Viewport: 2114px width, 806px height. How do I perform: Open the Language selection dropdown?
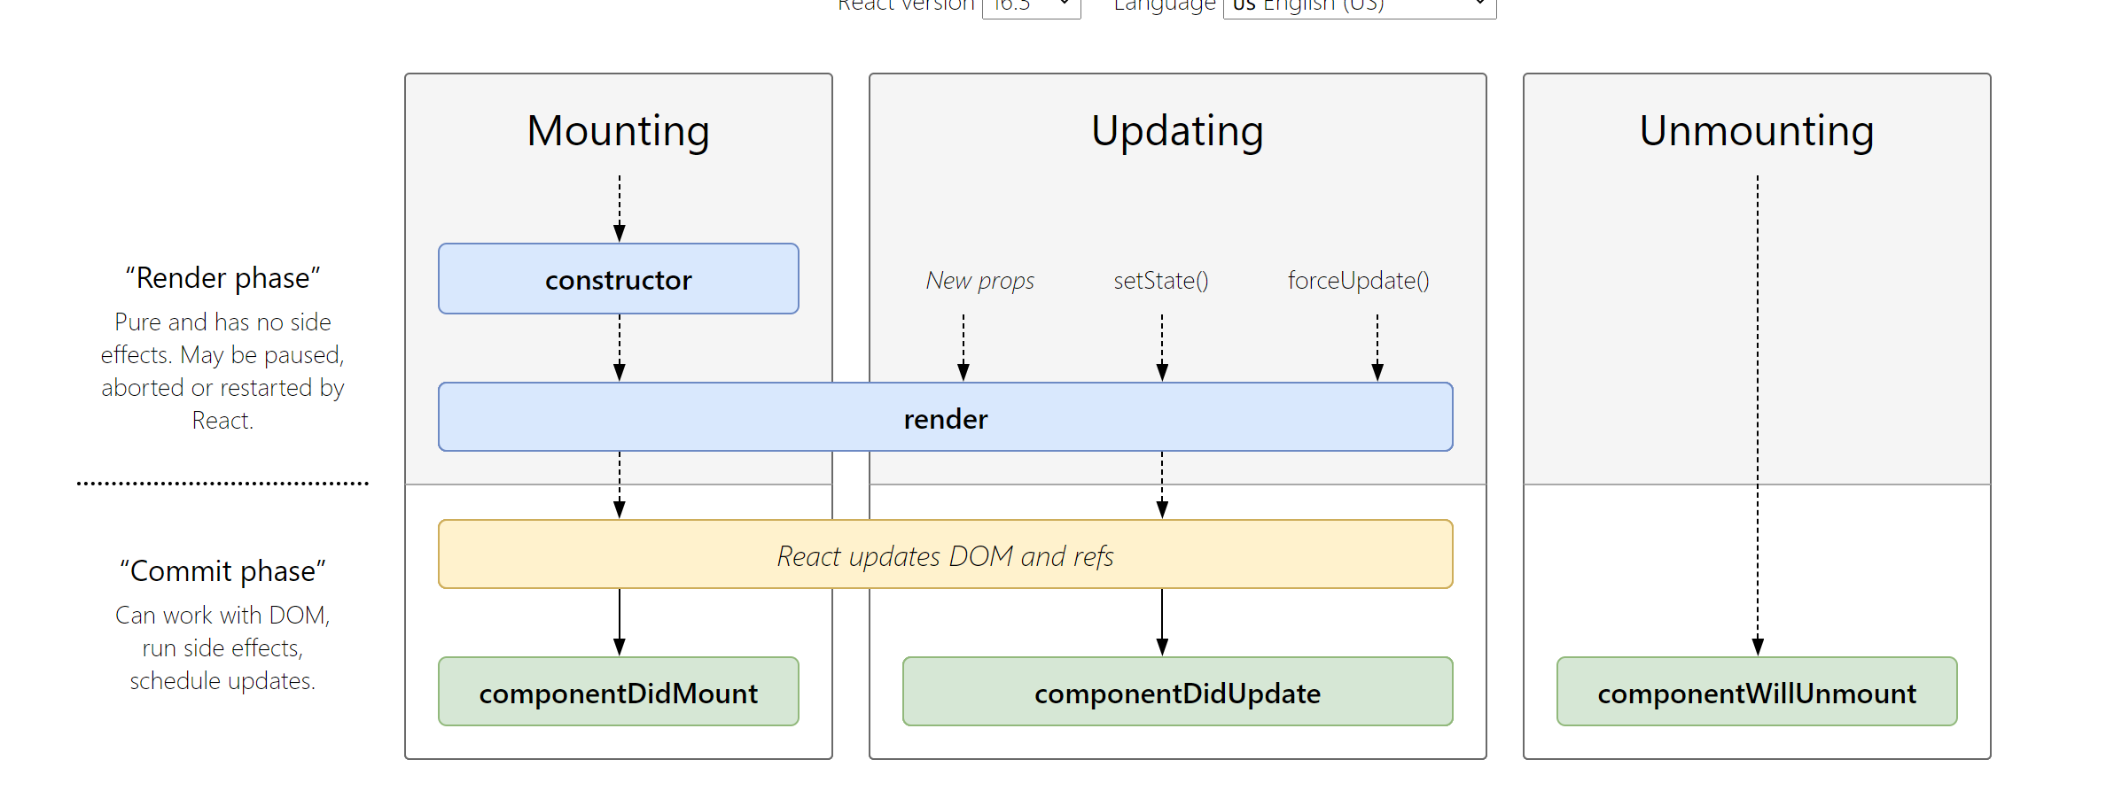click(x=1358, y=7)
